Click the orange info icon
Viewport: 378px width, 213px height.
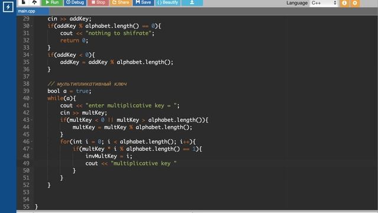(344, 3)
